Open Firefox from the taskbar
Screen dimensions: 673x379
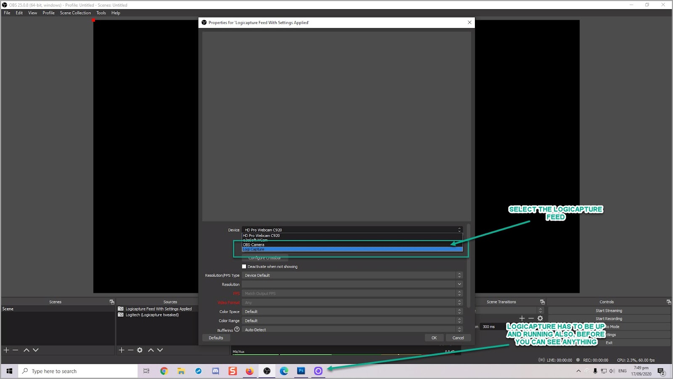pyautogui.click(x=250, y=371)
